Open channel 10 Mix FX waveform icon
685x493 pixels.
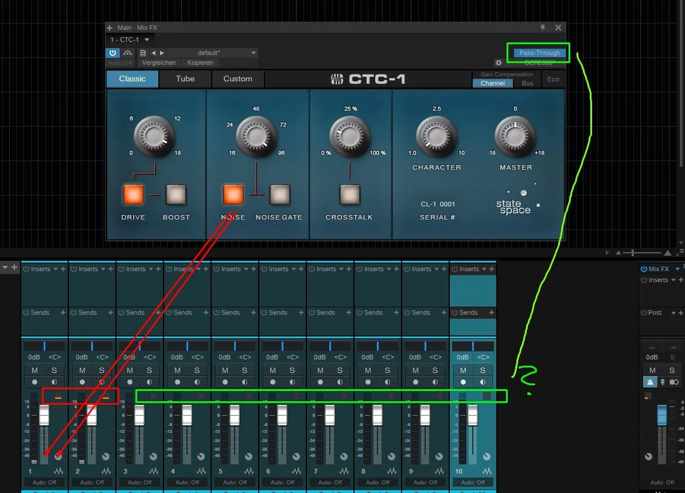[x=486, y=471]
